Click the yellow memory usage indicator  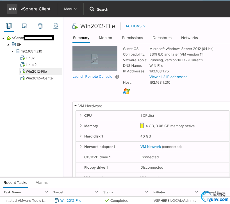click(x=142, y=126)
